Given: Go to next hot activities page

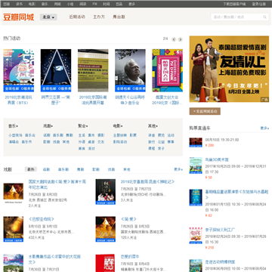Looking at the screenshot, I should tap(181, 39).
